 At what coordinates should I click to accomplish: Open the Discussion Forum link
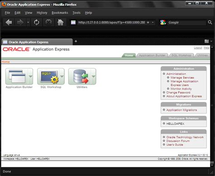[x=178, y=141]
